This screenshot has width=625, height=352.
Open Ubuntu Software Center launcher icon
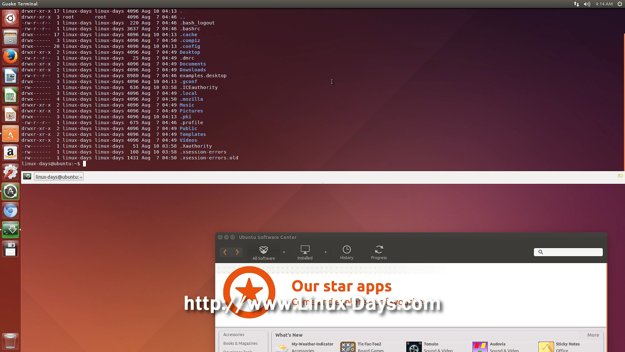tap(10, 134)
